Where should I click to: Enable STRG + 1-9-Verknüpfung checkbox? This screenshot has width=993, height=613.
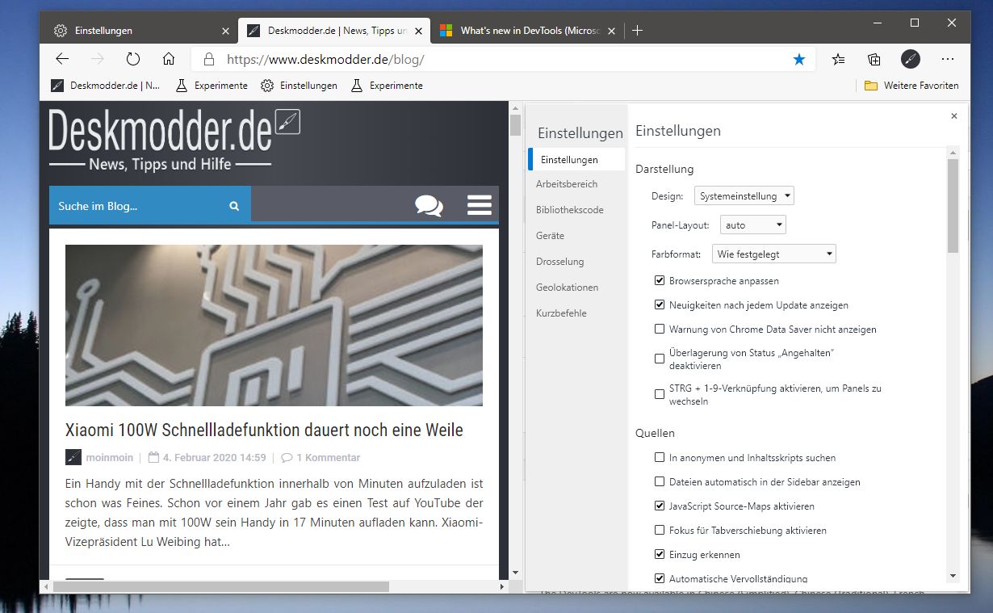coord(660,394)
